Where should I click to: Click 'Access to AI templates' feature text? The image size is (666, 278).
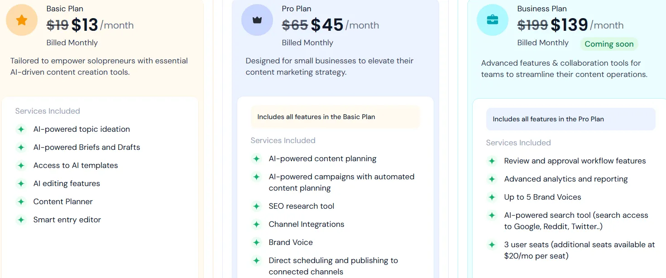pos(76,165)
